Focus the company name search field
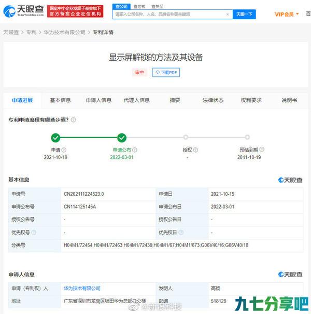Viewport: 311px width, 314px height. pos(173,15)
